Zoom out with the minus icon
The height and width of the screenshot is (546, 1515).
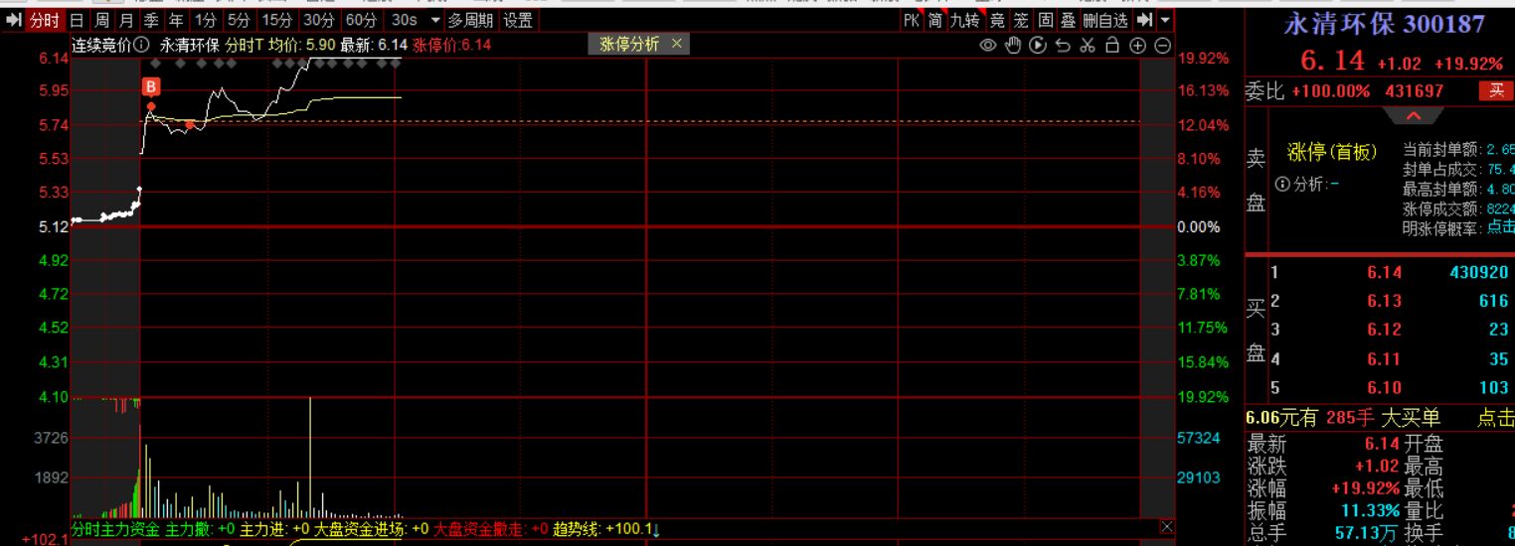click(1162, 46)
